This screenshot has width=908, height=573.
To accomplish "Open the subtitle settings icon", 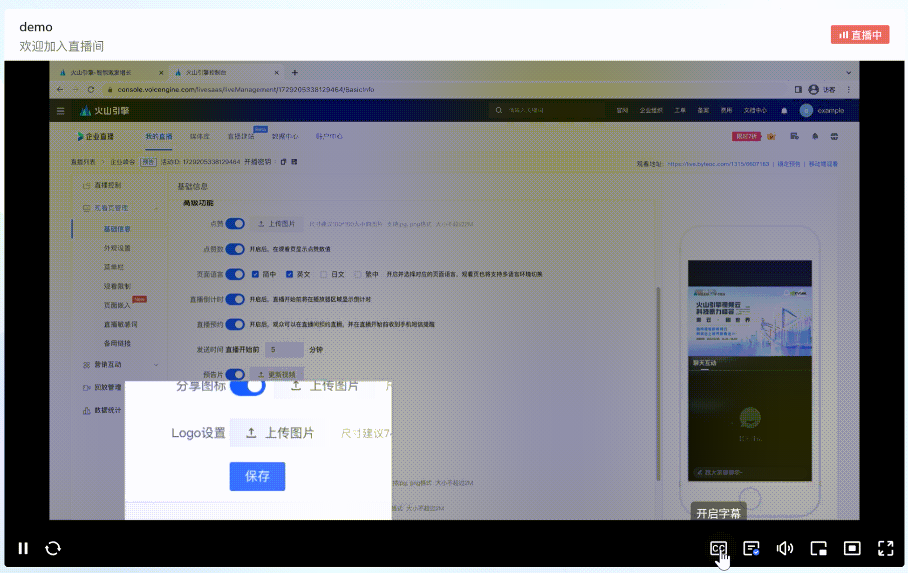I will [x=751, y=548].
